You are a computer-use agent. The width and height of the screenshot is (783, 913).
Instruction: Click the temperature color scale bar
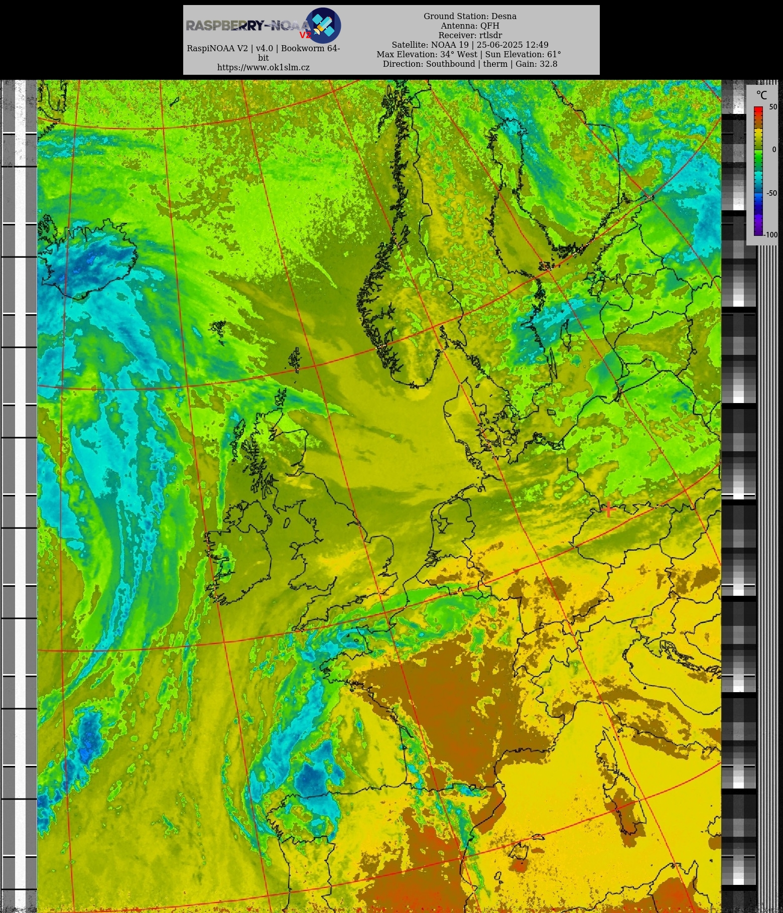tap(758, 171)
